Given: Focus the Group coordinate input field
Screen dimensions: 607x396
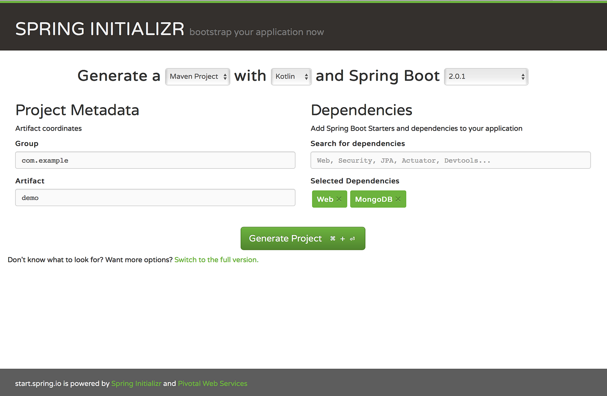Looking at the screenshot, I should [155, 160].
